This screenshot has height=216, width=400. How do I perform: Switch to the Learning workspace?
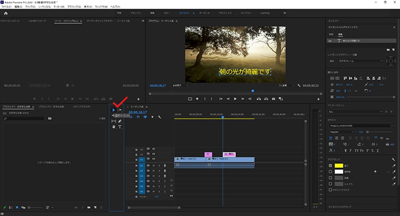pyautogui.click(x=265, y=13)
